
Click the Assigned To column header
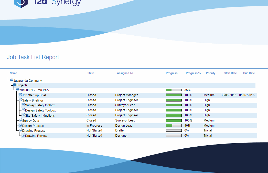pyautogui.click(x=125, y=73)
